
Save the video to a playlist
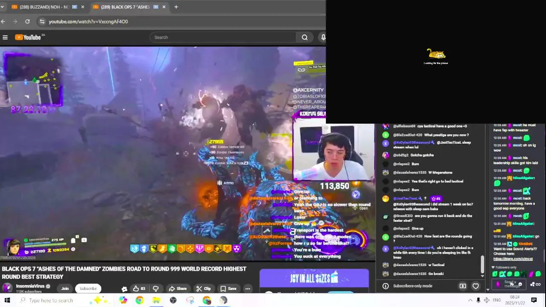(x=228, y=289)
